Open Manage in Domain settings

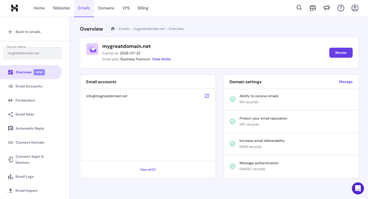tap(346, 81)
